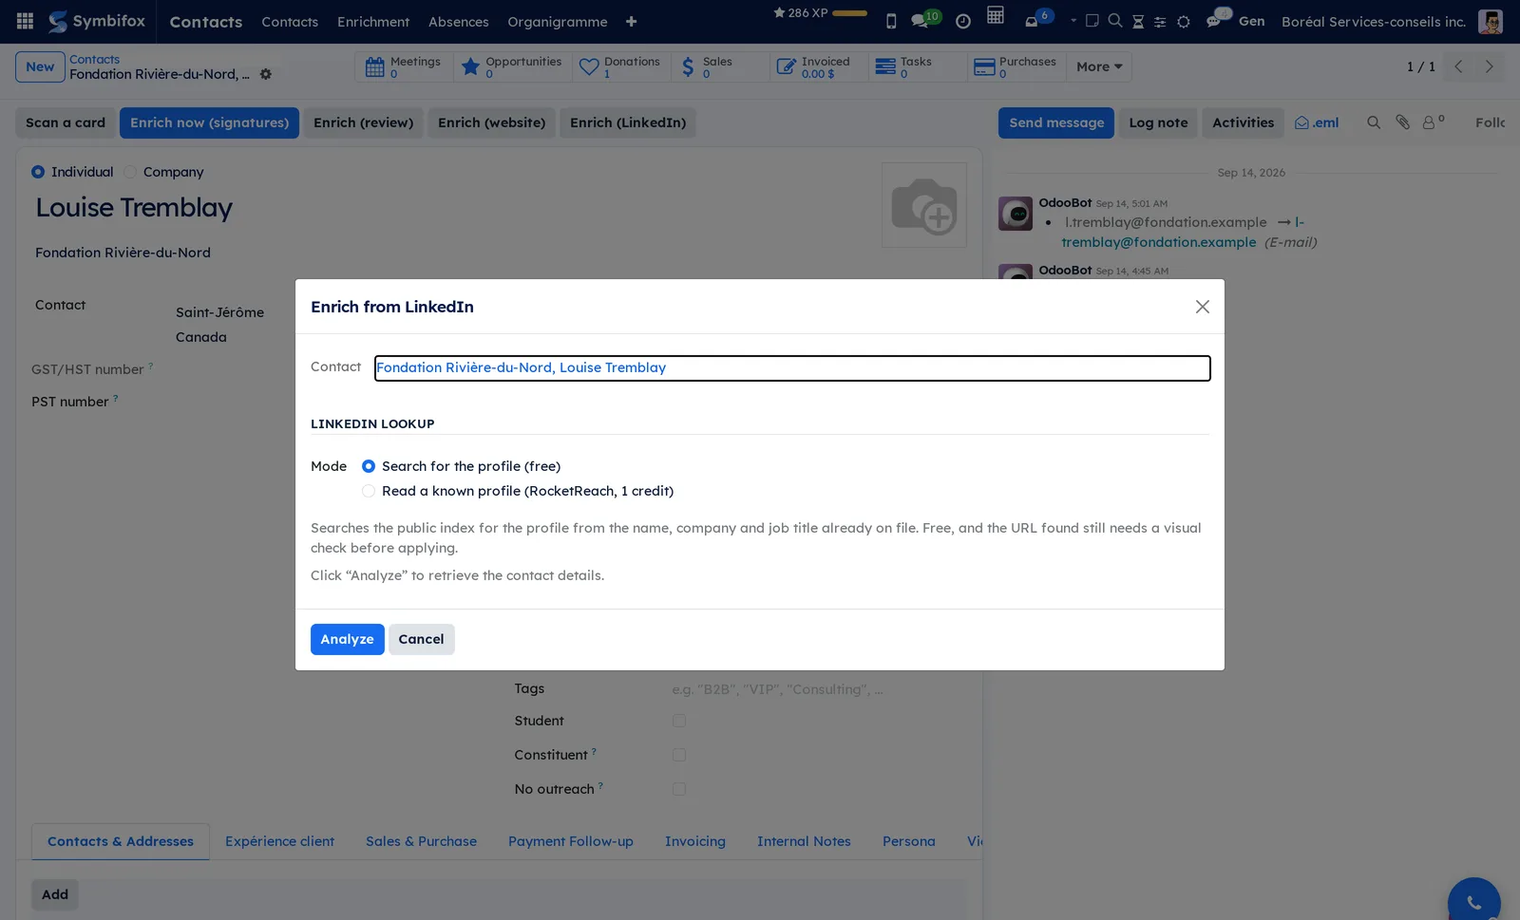
Task: Go to next record arrow
Action: point(1489,66)
